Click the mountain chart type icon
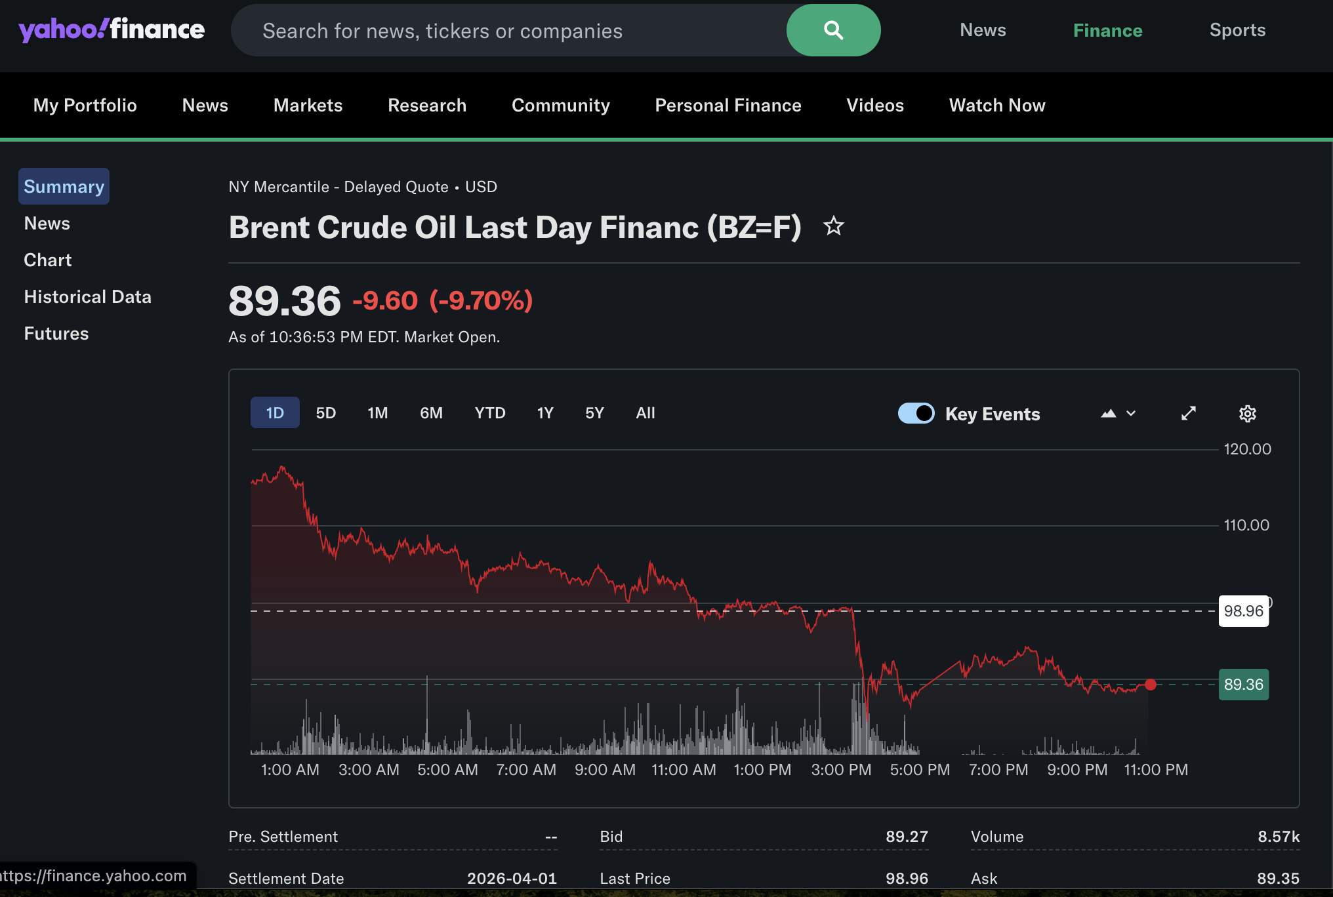The height and width of the screenshot is (897, 1333). coord(1109,413)
